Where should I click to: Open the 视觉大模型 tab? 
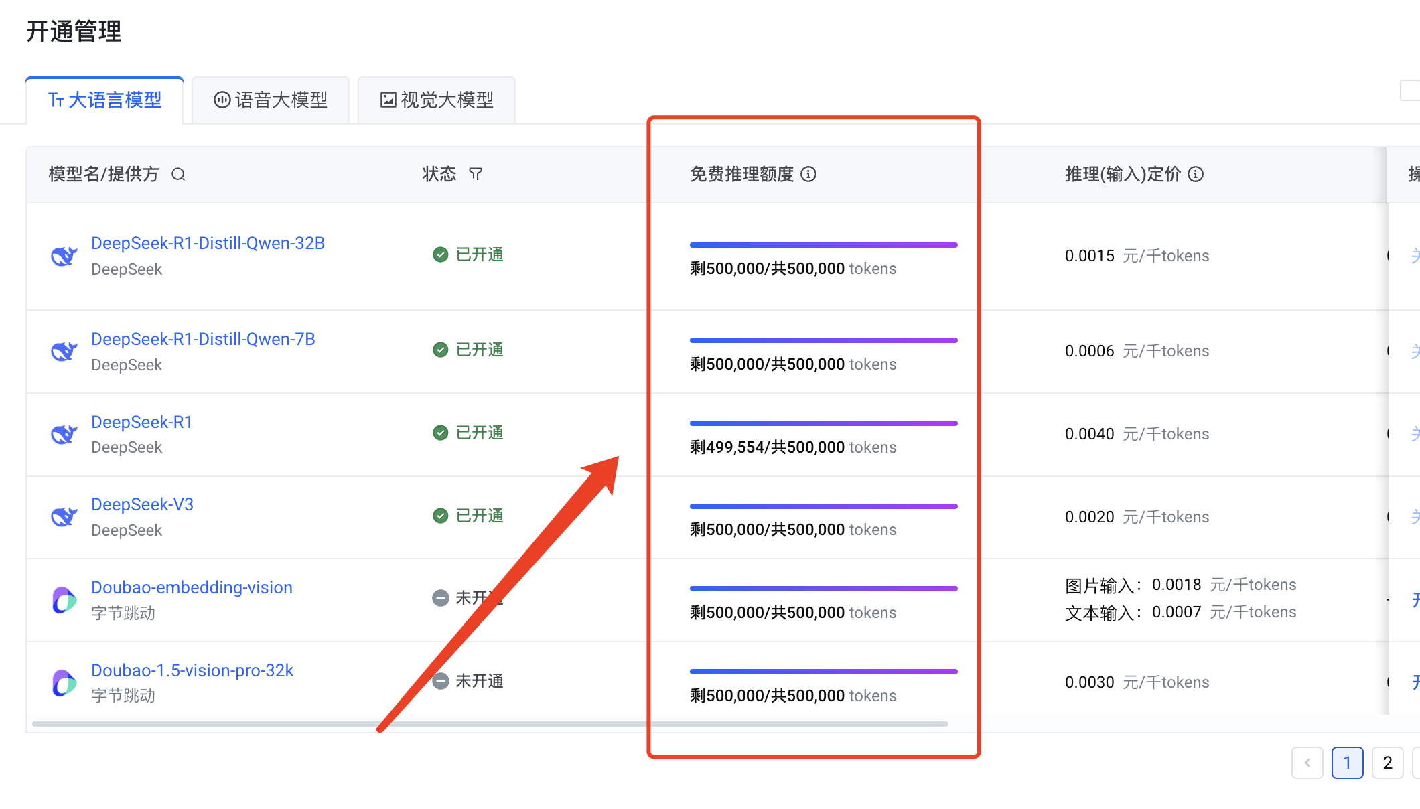(437, 100)
